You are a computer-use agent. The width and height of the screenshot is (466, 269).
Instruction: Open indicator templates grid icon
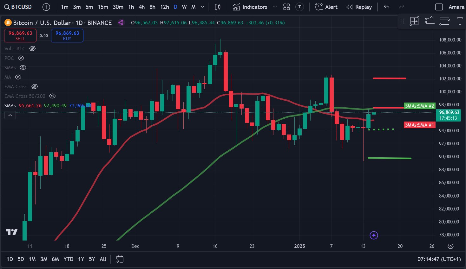(x=287, y=7)
